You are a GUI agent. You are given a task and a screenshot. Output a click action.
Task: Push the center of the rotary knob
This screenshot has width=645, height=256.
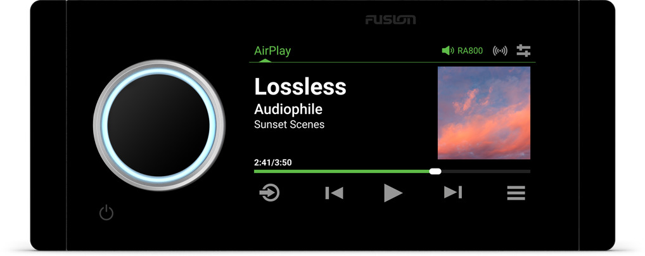coord(159,125)
